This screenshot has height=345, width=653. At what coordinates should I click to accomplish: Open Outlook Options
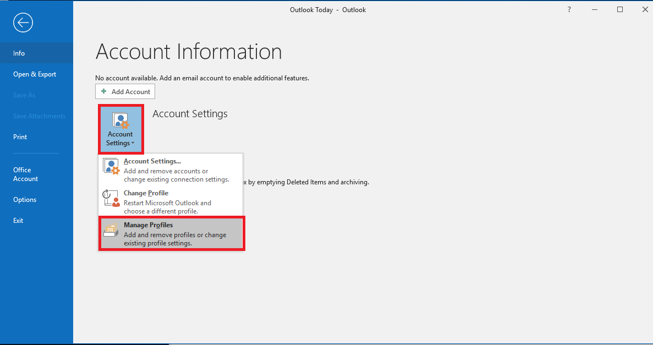tap(37, 200)
